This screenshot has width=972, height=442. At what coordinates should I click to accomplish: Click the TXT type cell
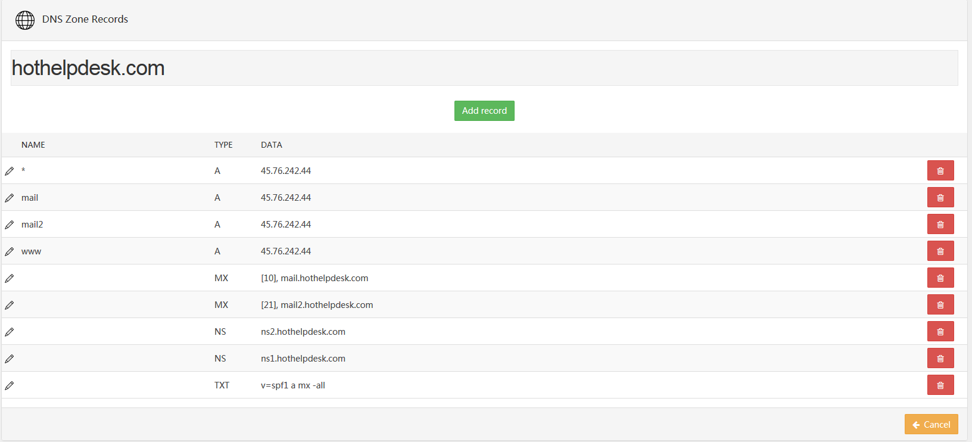tap(222, 385)
